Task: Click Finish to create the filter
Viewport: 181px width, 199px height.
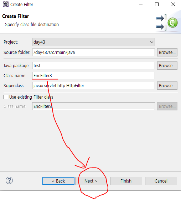Action: click(x=126, y=181)
